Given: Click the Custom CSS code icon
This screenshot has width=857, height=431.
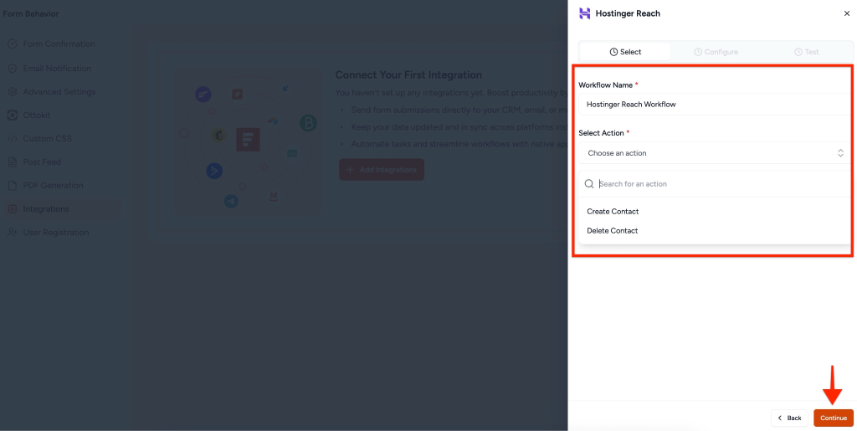Looking at the screenshot, I should (13, 139).
